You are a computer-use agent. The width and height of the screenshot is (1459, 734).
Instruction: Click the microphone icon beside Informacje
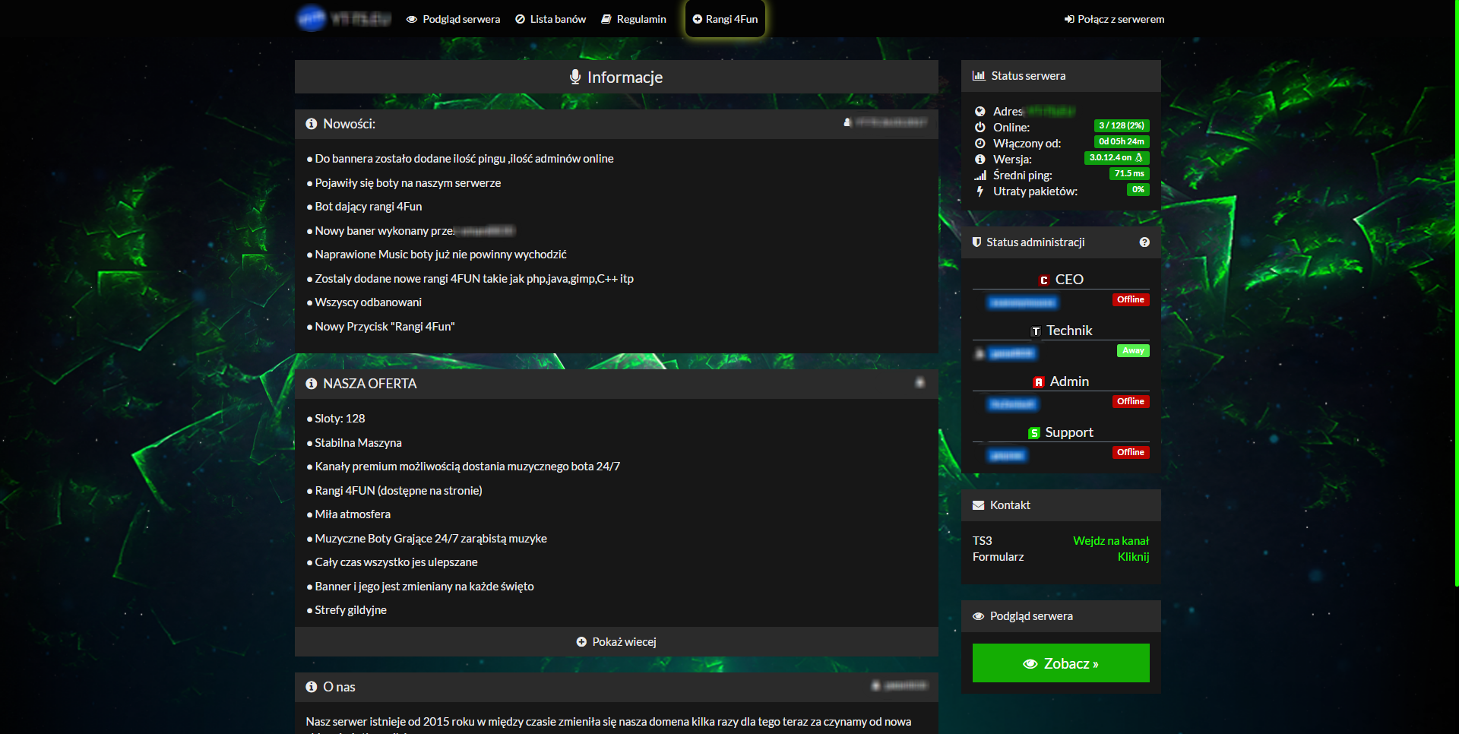[x=575, y=77]
